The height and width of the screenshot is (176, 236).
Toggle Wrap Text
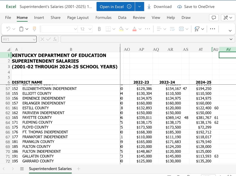click(x=172, y=29)
